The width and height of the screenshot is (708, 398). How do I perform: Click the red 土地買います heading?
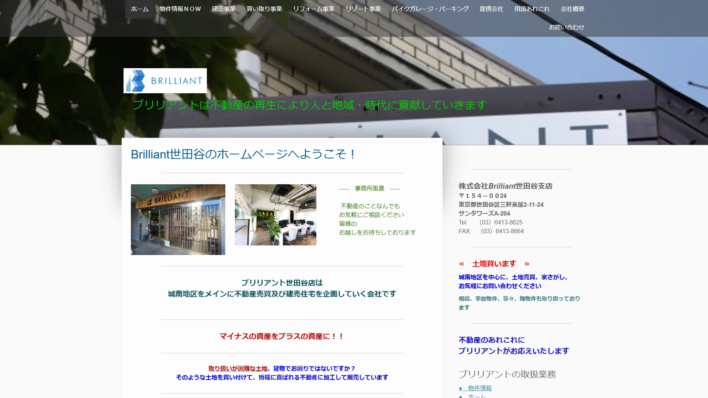click(x=494, y=264)
